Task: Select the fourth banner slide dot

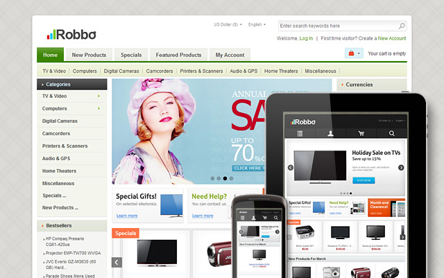Action: click(x=231, y=178)
